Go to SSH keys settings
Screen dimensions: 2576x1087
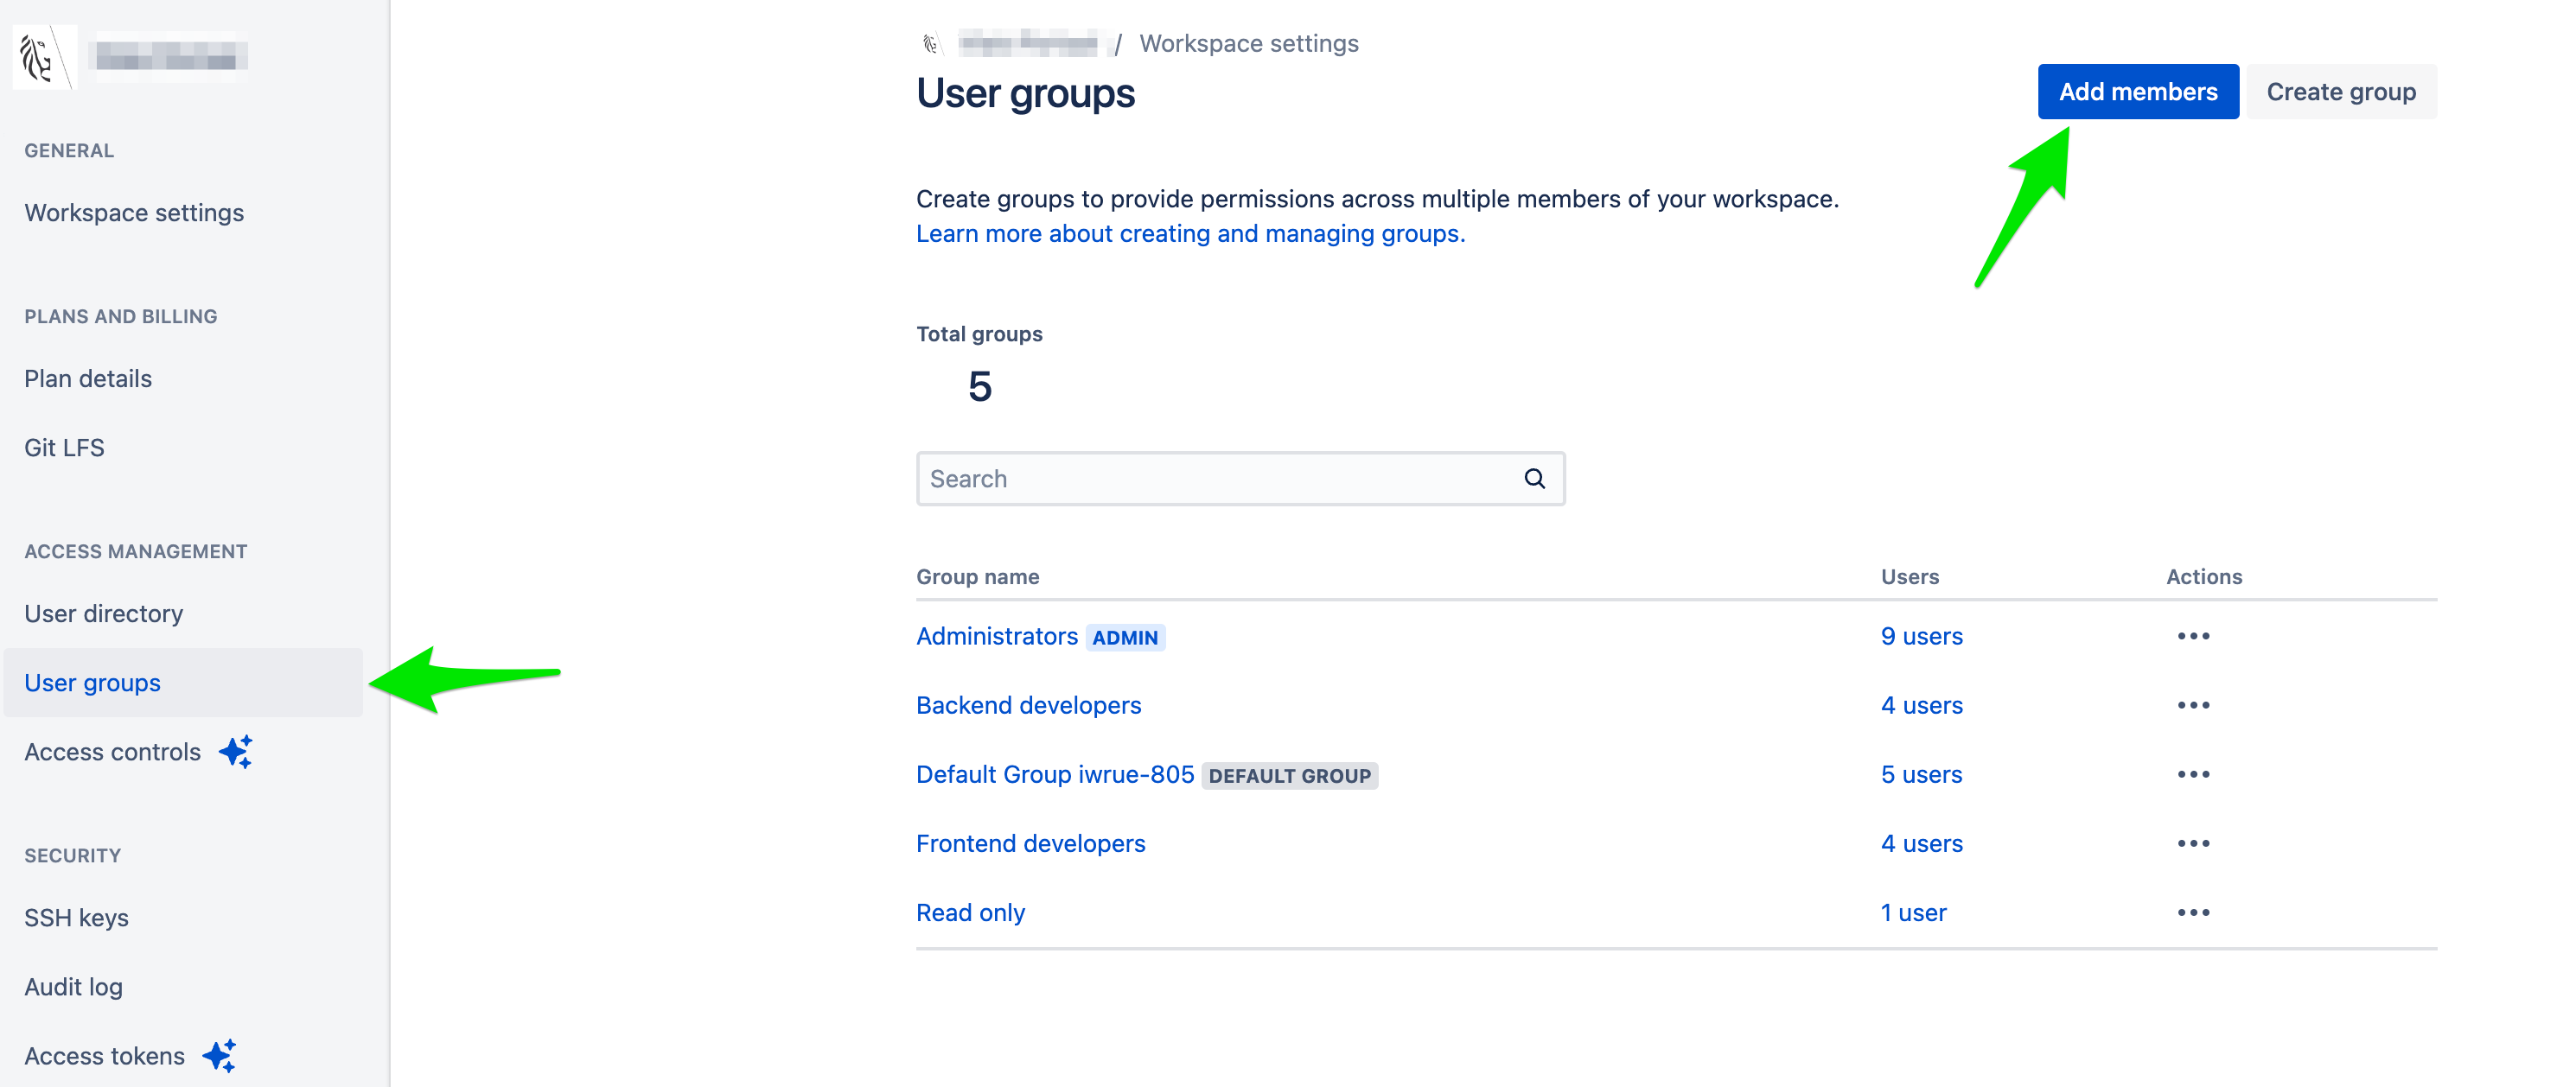point(77,917)
